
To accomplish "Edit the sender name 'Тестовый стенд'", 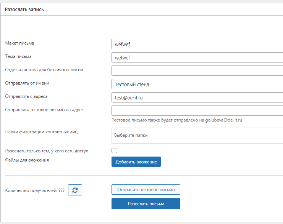I will [x=197, y=84].
